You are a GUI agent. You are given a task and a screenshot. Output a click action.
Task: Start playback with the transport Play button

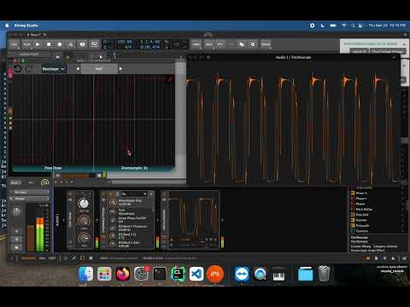38,44
